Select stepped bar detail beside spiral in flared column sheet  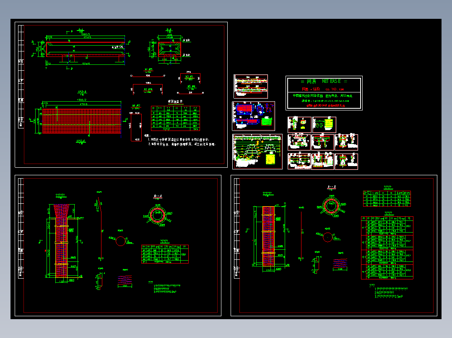[99, 282]
